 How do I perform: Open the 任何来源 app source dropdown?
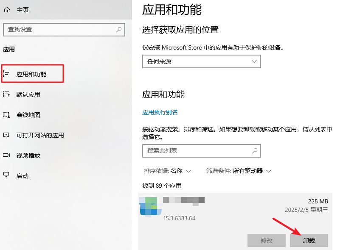pyautogui.click(x=201, y=61)
